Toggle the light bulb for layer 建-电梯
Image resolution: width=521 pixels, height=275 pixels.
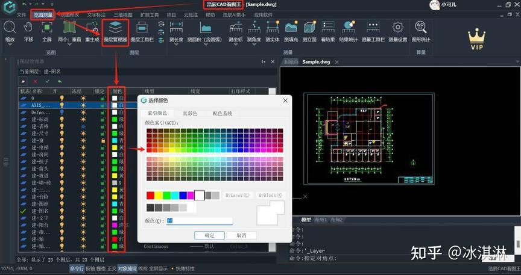point(62,147)
